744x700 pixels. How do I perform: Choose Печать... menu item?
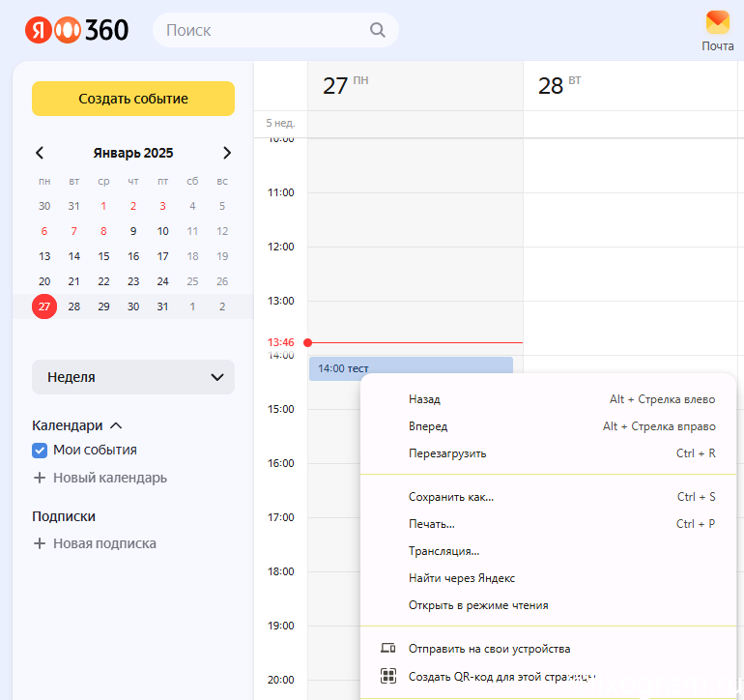coord(548,524)
